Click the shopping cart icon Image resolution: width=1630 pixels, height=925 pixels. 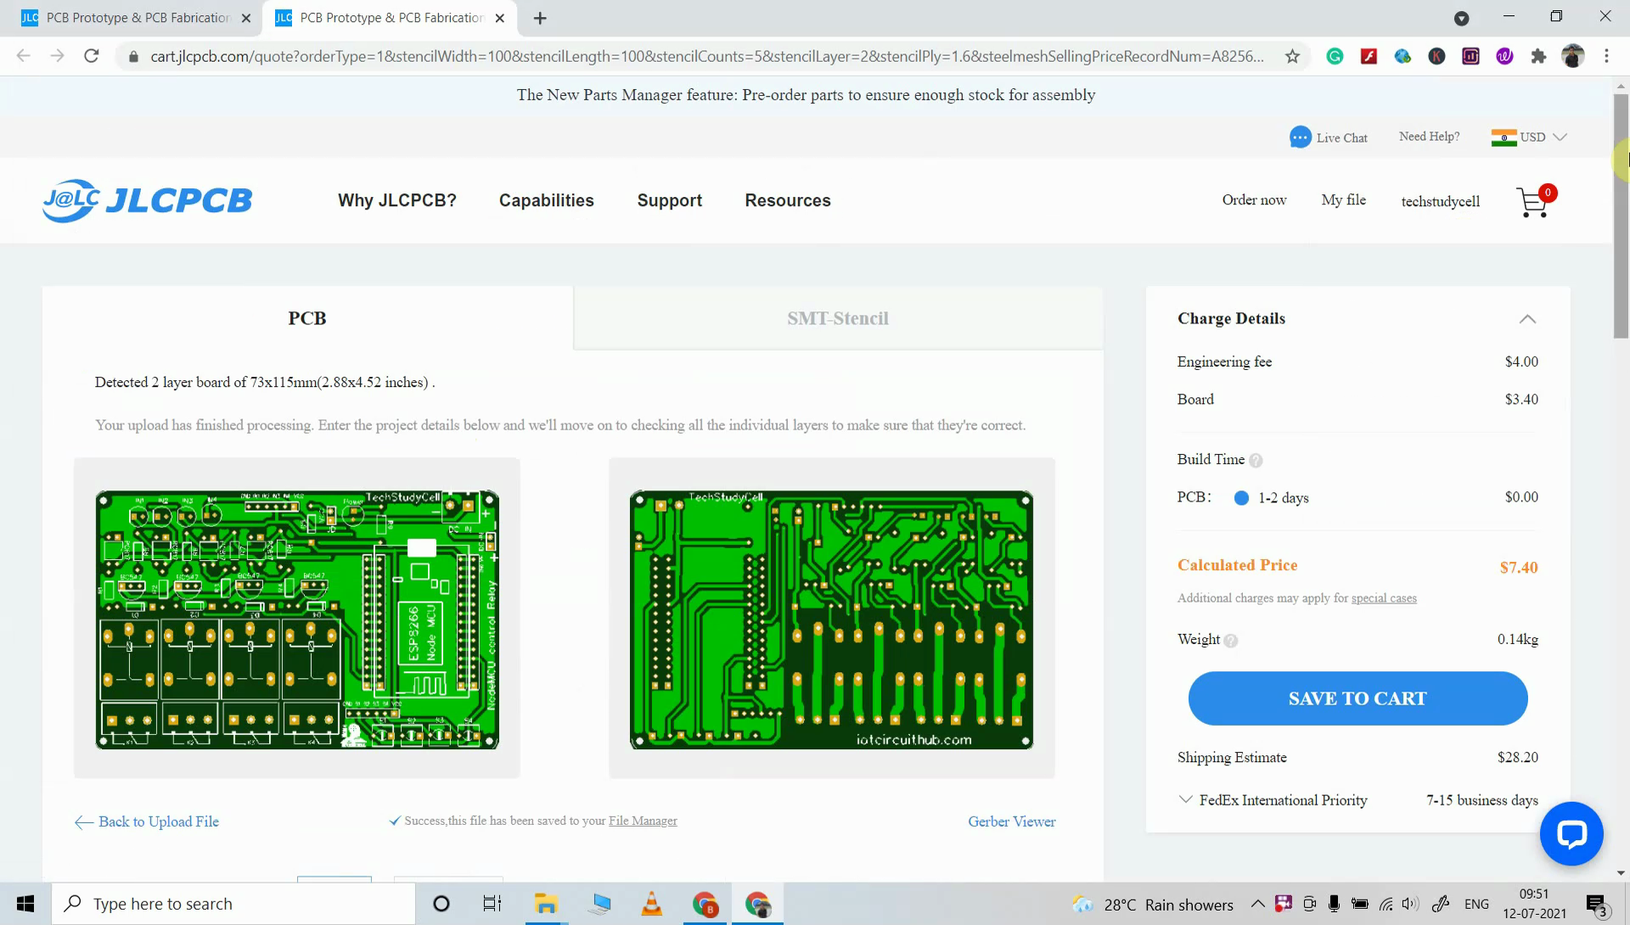[x=1534, y=200]
